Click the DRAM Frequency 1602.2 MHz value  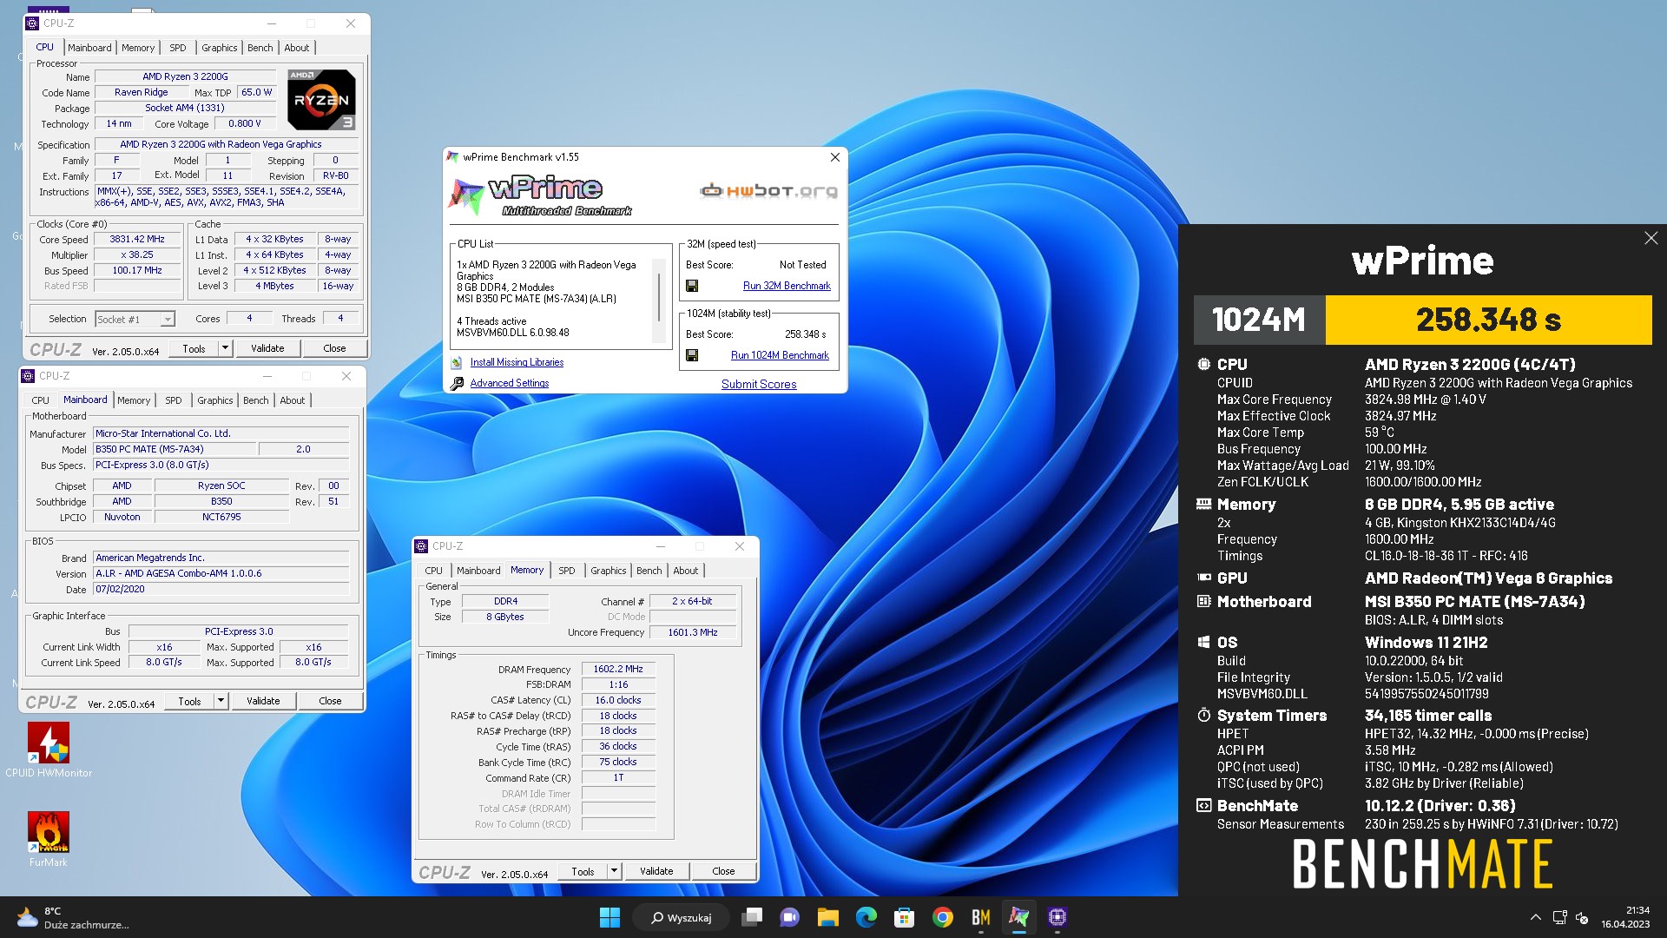[x=618, y=669]
